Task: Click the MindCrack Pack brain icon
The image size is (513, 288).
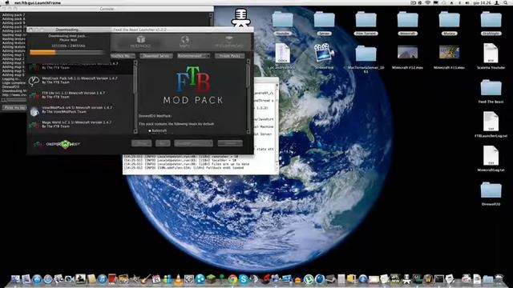Action: (x=34, y=81)
